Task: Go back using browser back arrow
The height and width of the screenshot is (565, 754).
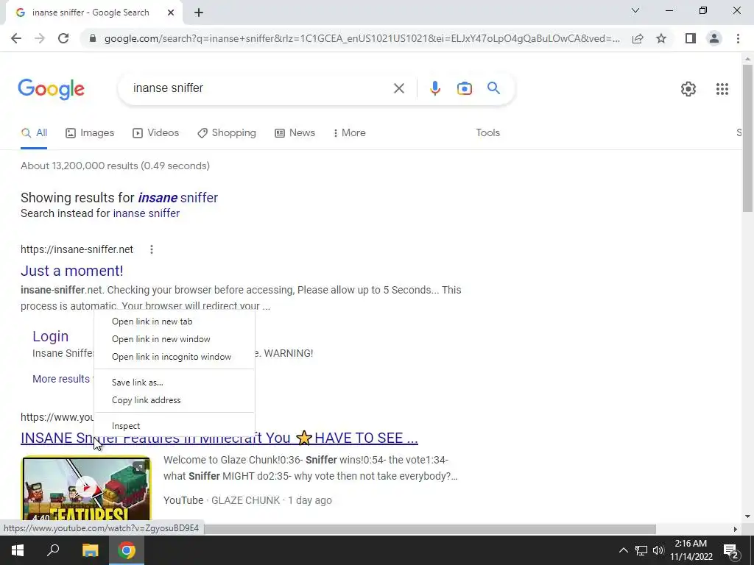Action: pyautogui.click(x=16, y=38)
